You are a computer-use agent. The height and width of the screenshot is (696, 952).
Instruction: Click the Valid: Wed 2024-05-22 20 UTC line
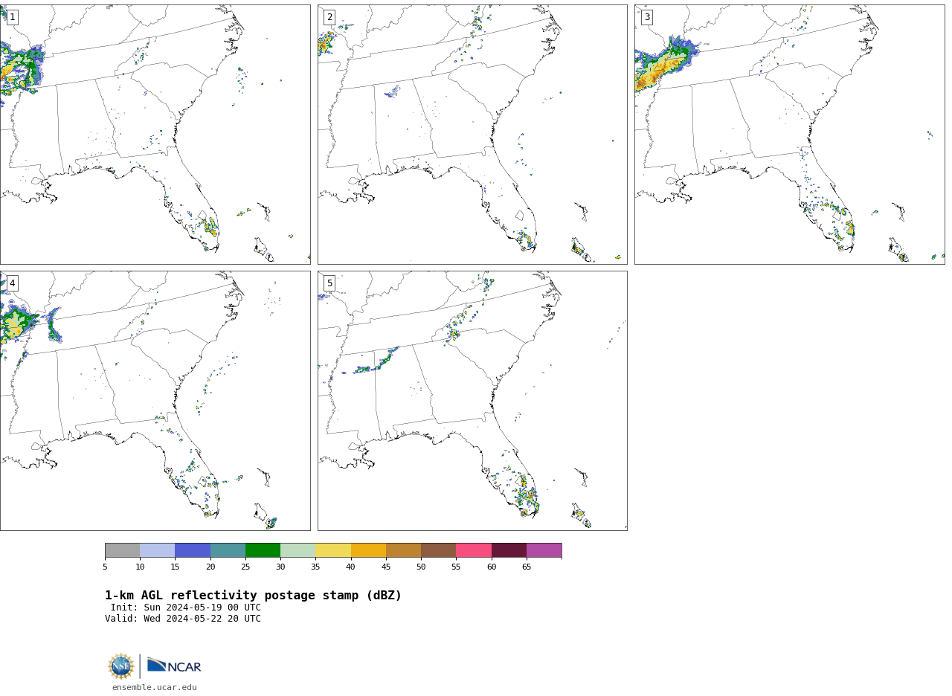(x=183, y=619)
